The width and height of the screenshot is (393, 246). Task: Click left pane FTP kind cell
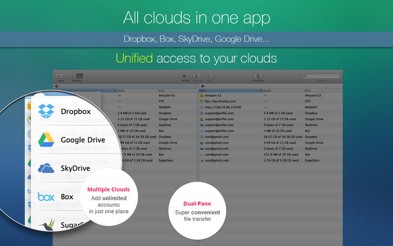point(161,101)
